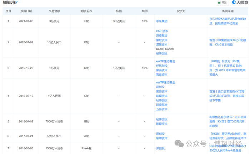This screenshot has width=250, height=154.
Task: Open news about KK馆获亿元A轮融资
Action: pyautogui.click(x=227, y=136)
